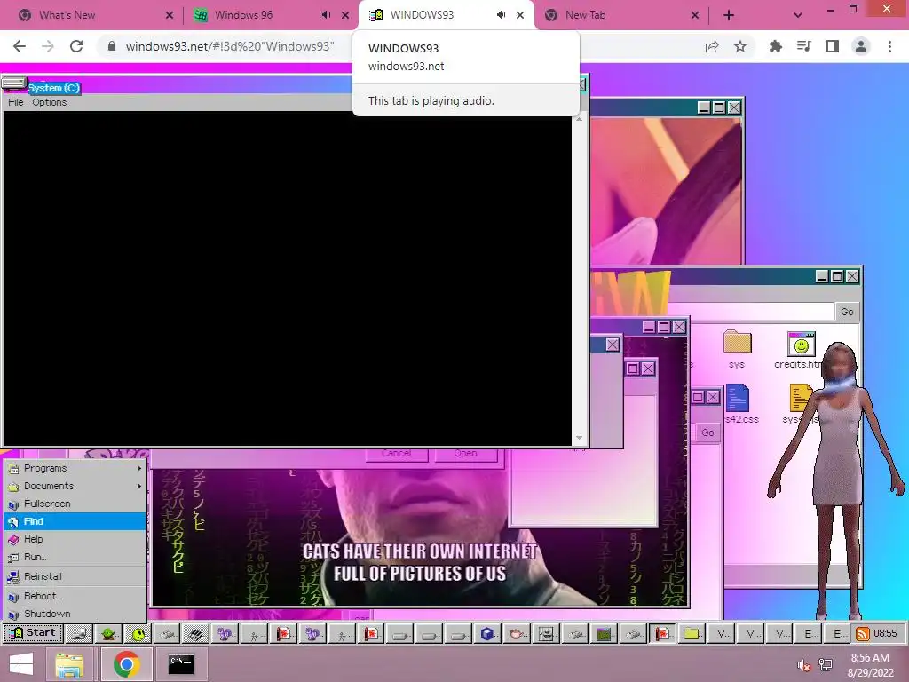Select Reinstall from Start menu
This screenshot has width=909, height=682.
pos(75,576)
